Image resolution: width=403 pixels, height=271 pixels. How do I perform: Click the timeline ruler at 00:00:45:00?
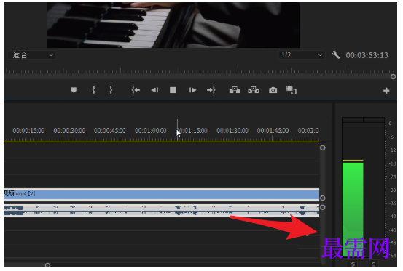tap(110, 131)
